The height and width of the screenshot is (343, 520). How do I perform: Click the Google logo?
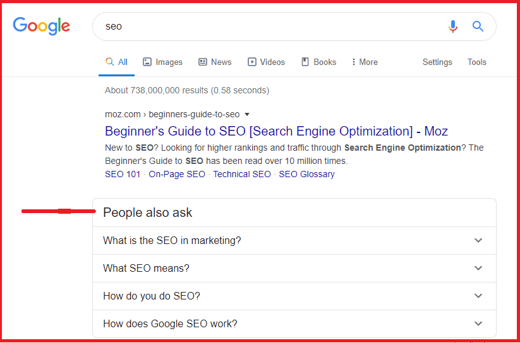[42, 26]
